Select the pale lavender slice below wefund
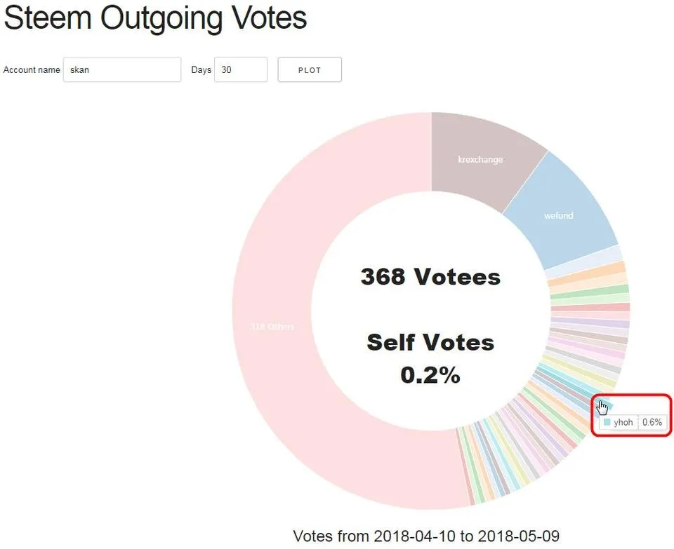This screenshot has height=549, width=674. coord(583,263)
